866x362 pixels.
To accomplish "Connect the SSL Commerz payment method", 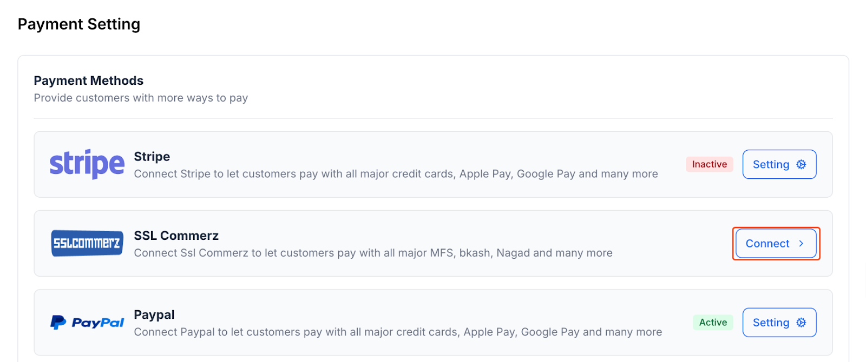I will coord(775,243).
